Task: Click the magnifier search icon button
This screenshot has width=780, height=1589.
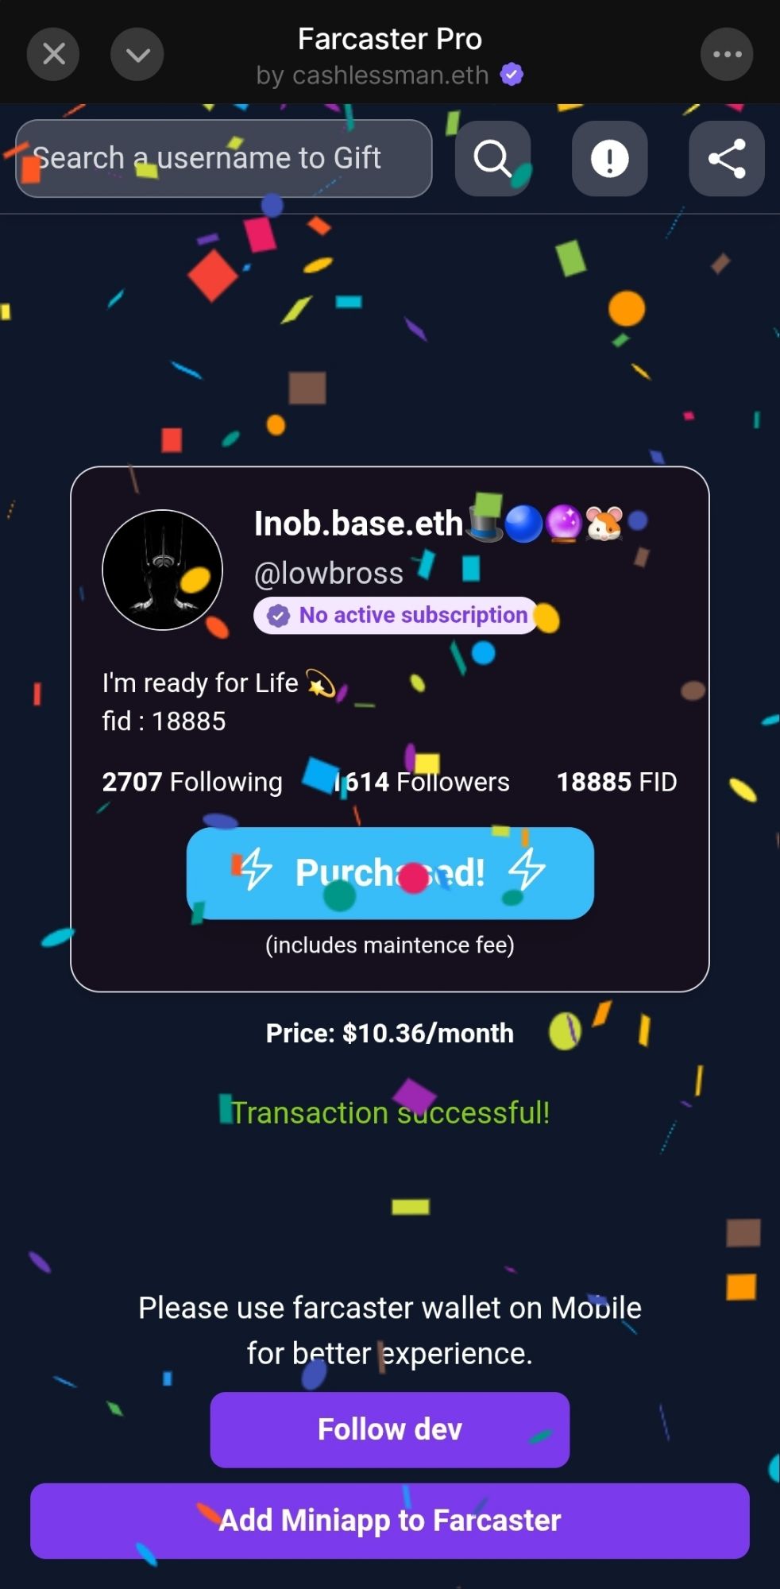Action: coord(492,158)
